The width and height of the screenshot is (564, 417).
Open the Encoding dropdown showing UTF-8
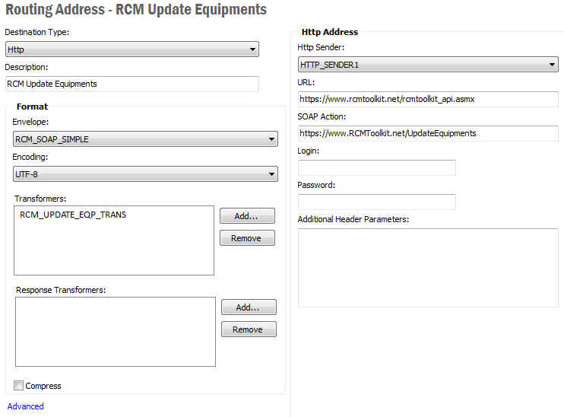pyautogui.click(x=144, y=174)
